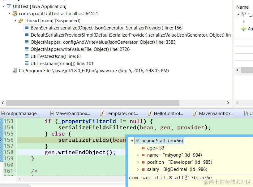Collapse the watch expression in Expressions view
This screenshot has width=253, height=187.
click(238, 14)
